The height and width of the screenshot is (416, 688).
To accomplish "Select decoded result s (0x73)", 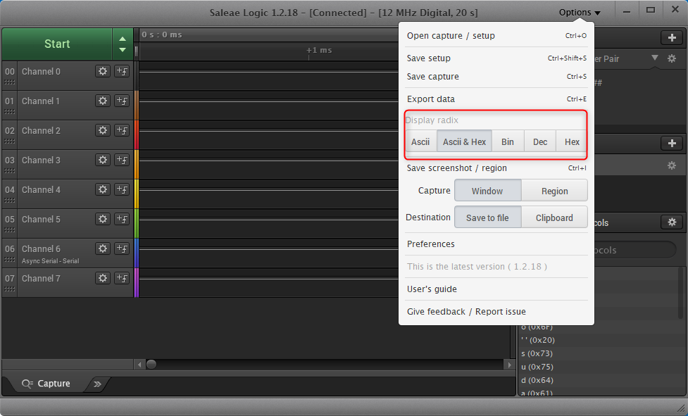I will click(537, 353).
